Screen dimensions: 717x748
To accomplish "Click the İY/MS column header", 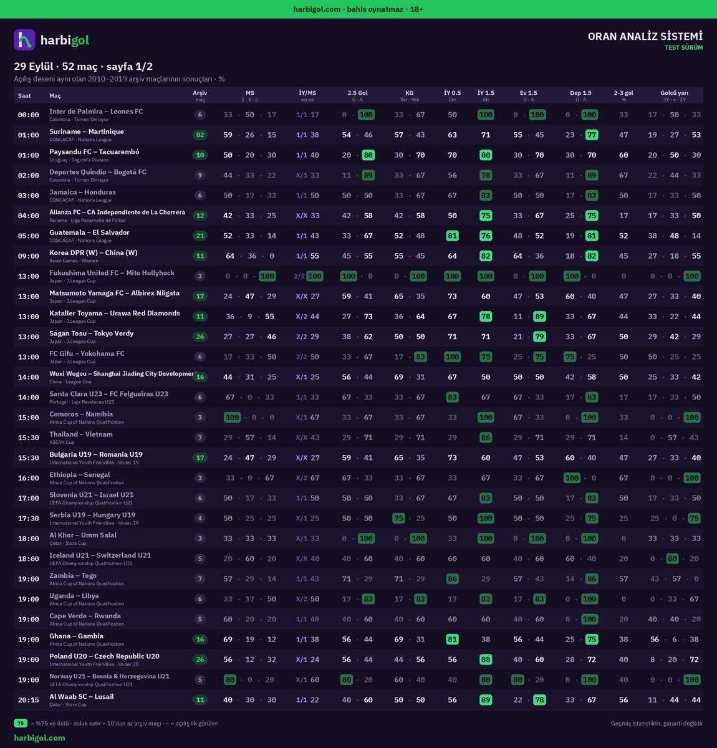I will click(x=307, y=95).
